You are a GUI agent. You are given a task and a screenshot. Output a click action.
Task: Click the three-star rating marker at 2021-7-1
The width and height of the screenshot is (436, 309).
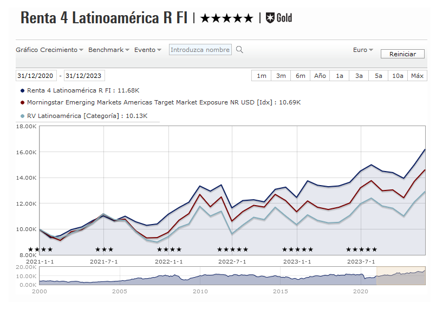tap(104, 249)
